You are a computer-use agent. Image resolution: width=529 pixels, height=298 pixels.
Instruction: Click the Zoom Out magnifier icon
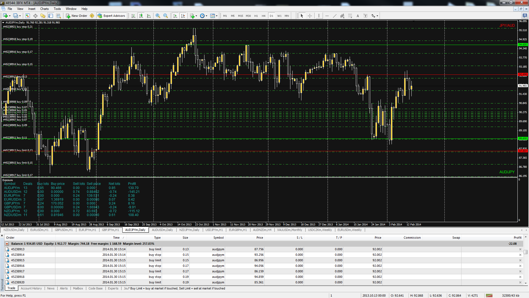click(x=165, y=16)
